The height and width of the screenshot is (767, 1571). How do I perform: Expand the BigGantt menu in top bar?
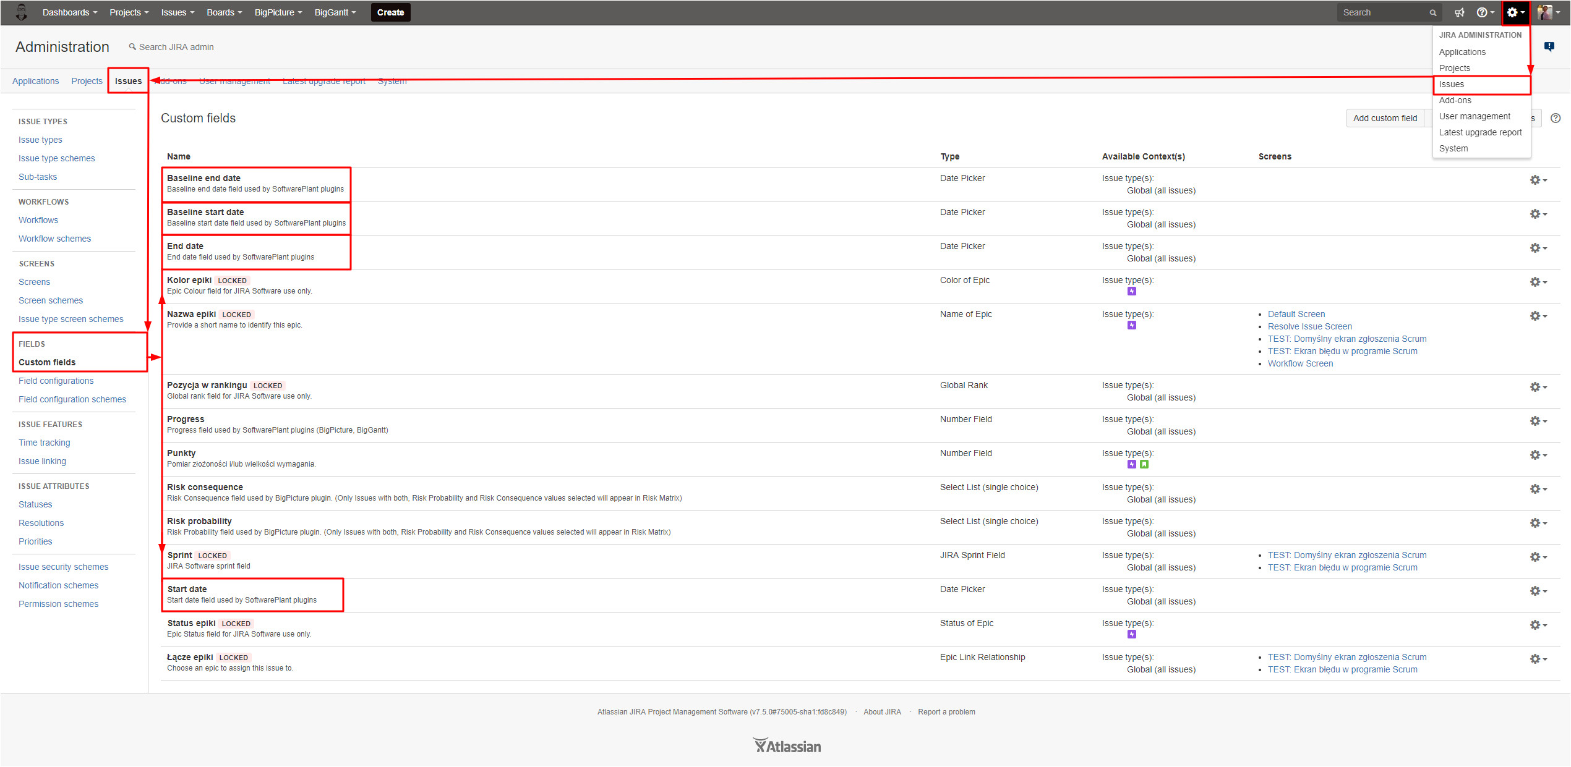tap(335, 12)
